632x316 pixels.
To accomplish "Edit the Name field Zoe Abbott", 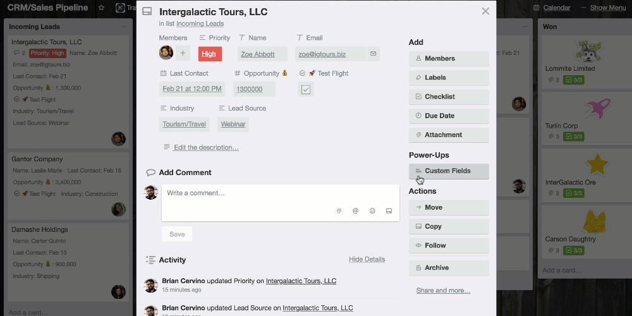I will tap(262, 54).
